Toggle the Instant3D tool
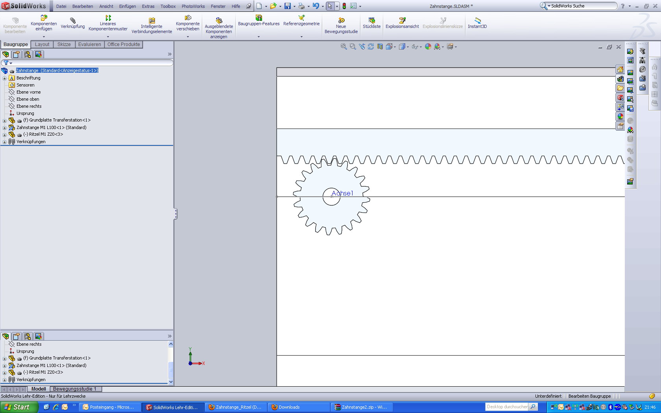The height and width of the screenshot is (413, 661). (x=477, y=23)
